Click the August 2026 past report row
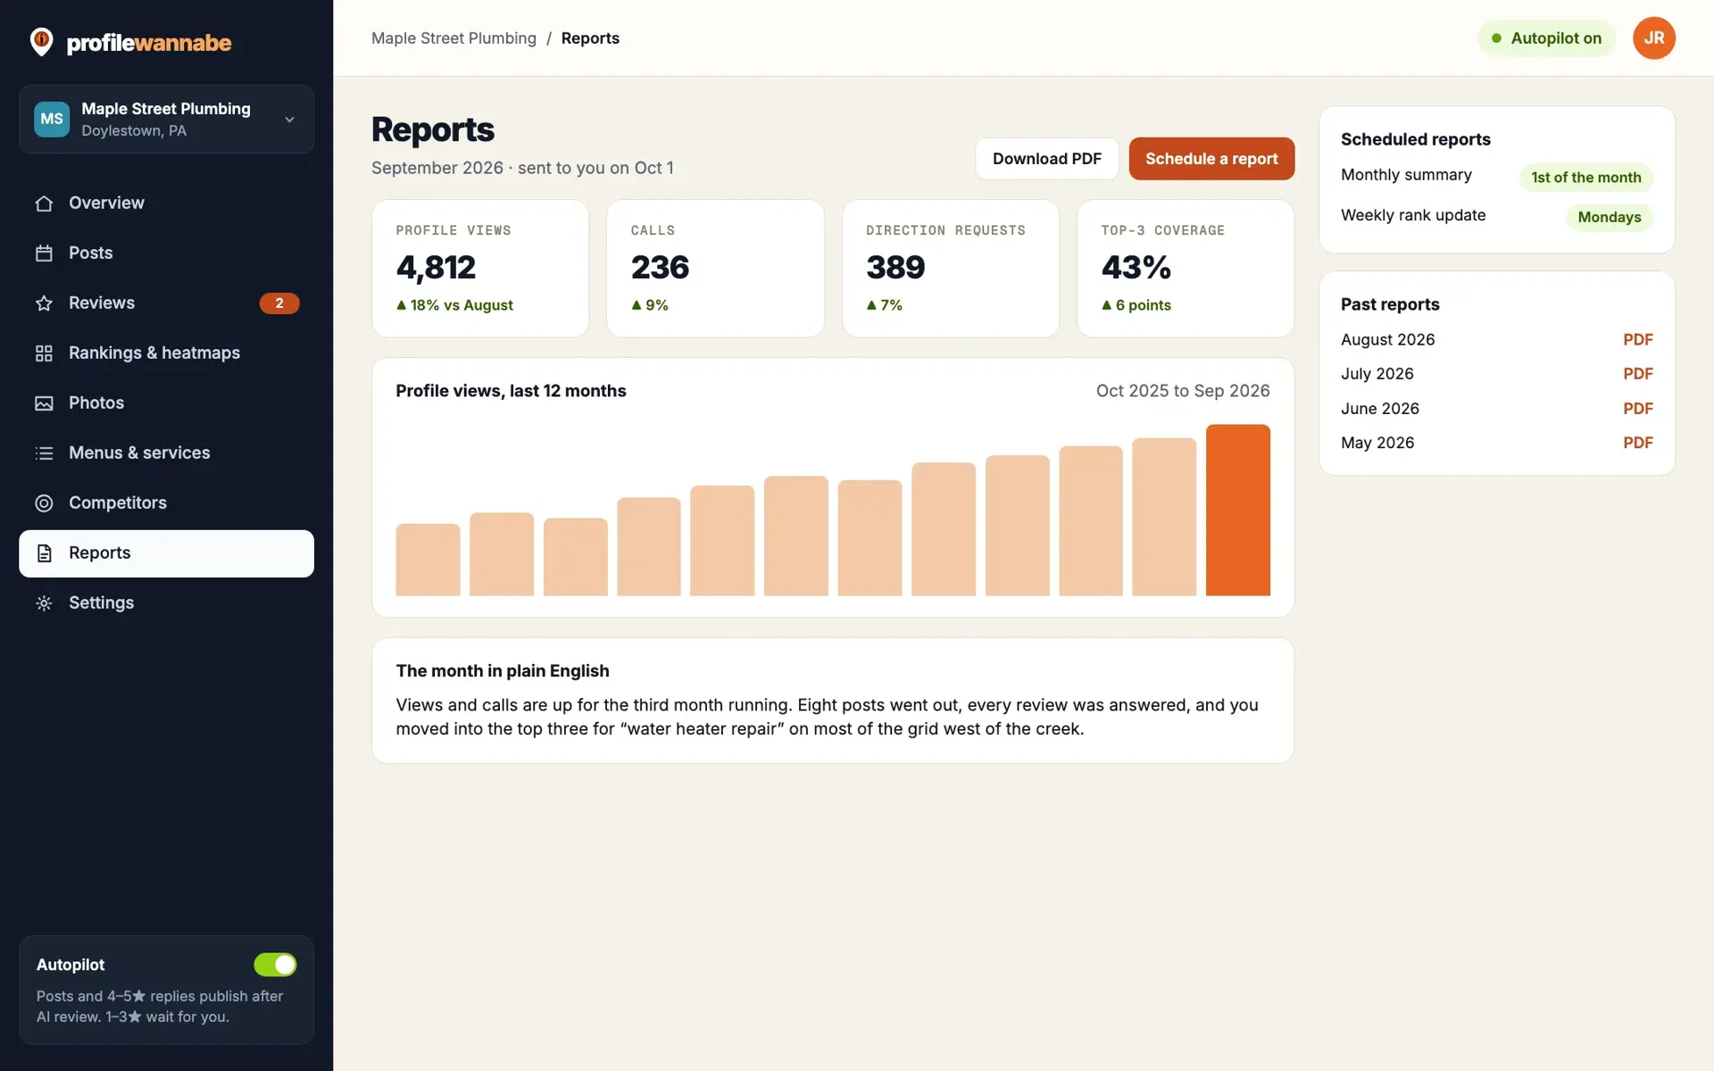The image size is (1714, 1071). tap(1496, 340)
